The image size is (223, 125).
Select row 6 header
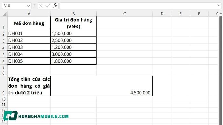point(4,61)
